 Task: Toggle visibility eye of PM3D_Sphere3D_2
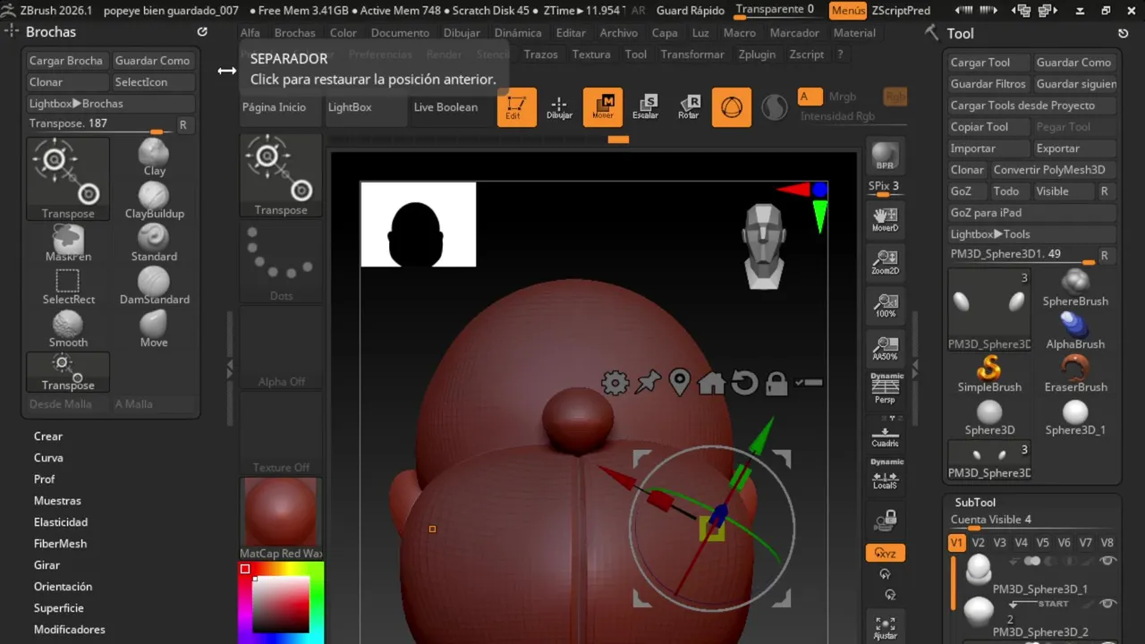coord(1107,604)
